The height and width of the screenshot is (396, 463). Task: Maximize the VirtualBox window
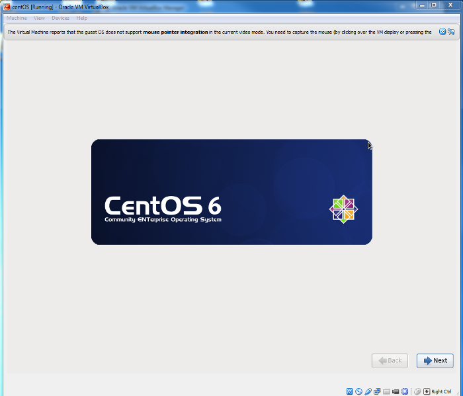[x=434, y=5]
